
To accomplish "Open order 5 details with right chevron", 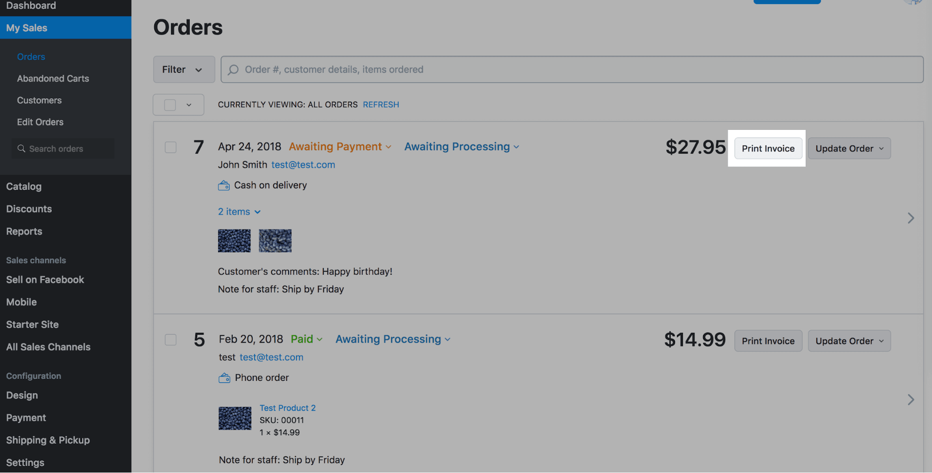I will point(911,399).
